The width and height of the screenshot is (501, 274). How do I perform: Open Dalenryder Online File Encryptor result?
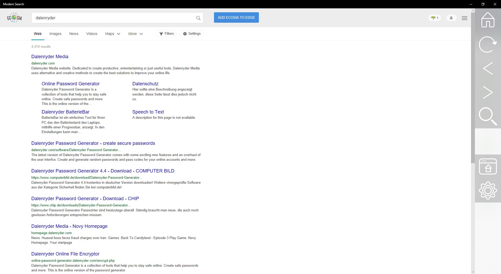tap(65, 254)
